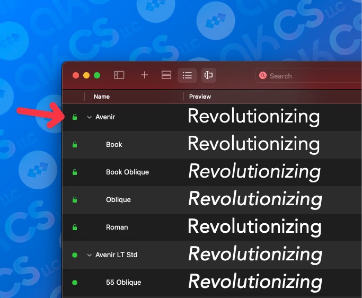Click the Revolutionizing preview for Roman
The width and height of the screenshot is (362, 298).
click(x=254, y=227)
